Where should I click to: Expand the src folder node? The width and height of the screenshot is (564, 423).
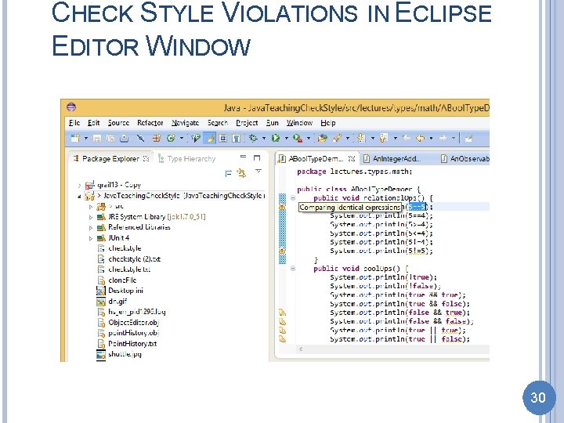tap(91, 207)
